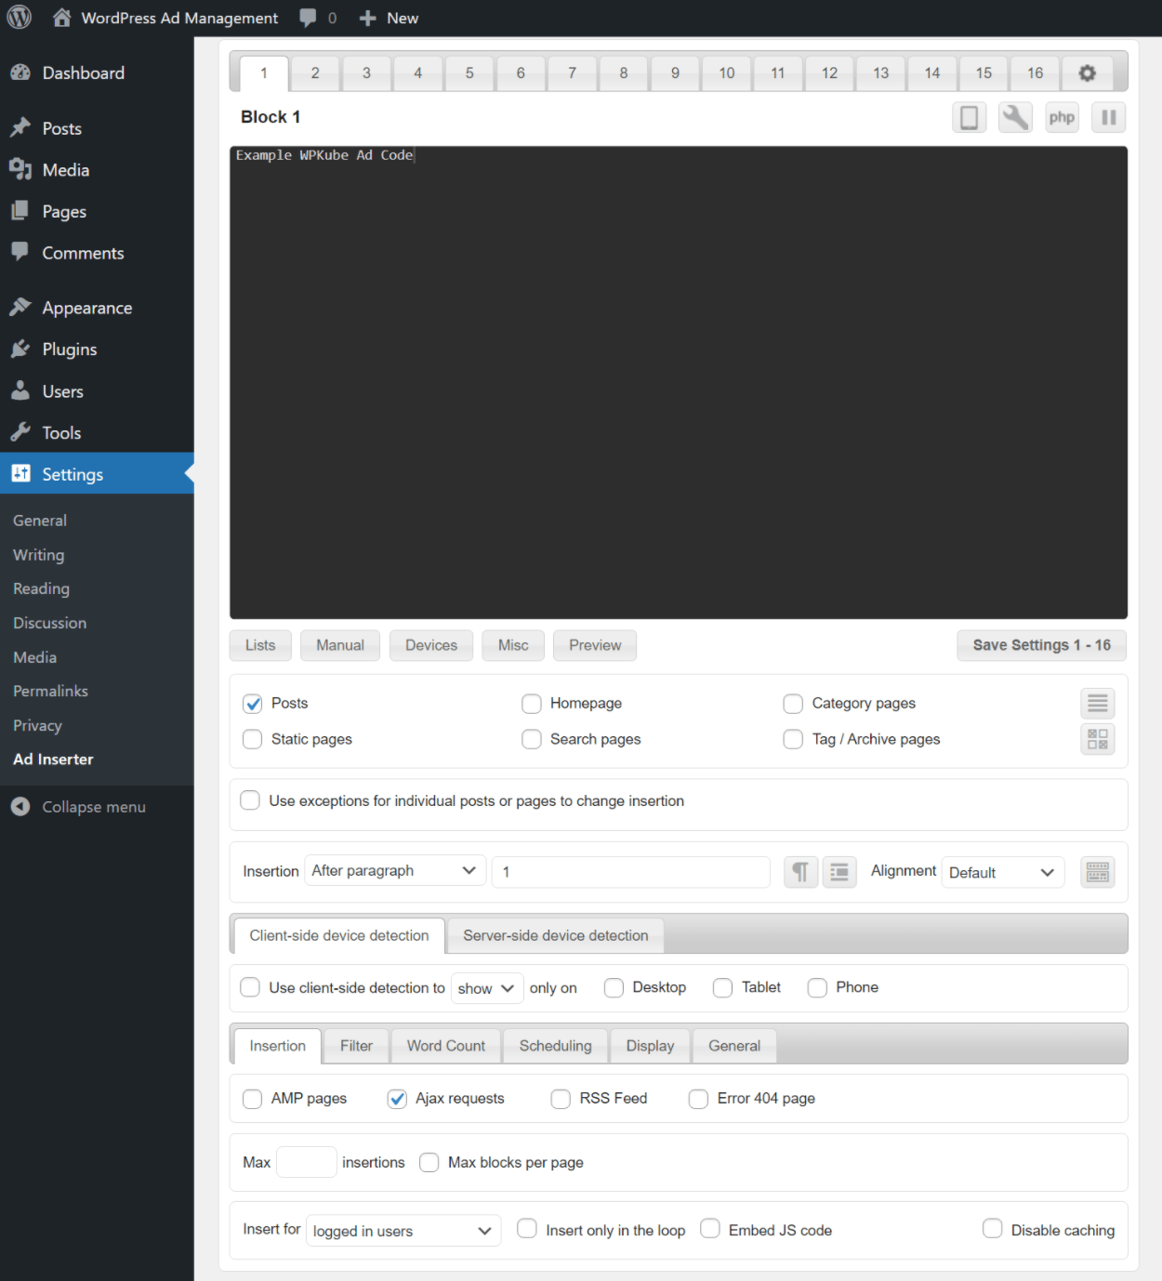Open the lists icon beside Category pages
Viewport: 1162px width, 1281px height.
tap(1097, 704)
